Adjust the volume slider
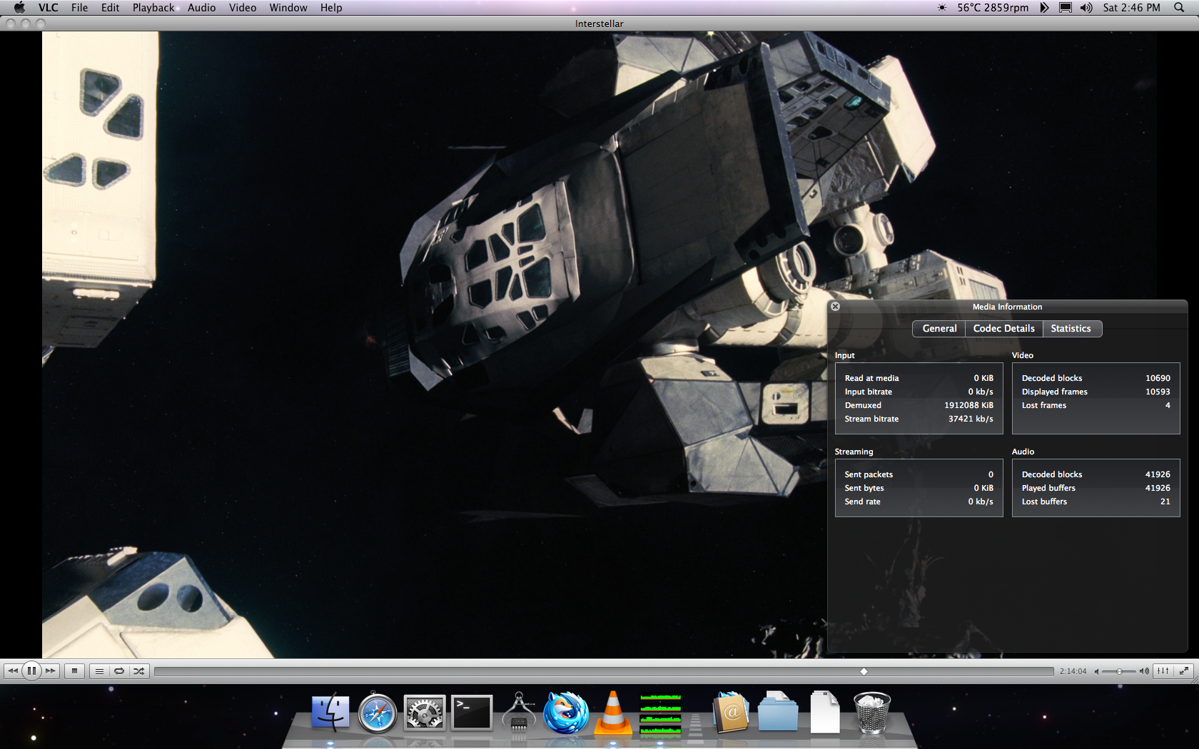The height and width of the screenshot is (749, 1199). [x=1119, y=671]
